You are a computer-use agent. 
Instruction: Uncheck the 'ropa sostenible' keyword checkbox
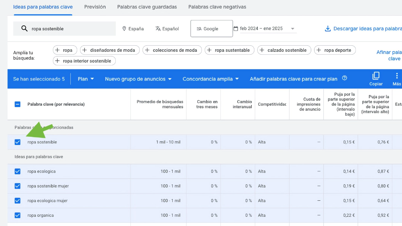point(17,142)
